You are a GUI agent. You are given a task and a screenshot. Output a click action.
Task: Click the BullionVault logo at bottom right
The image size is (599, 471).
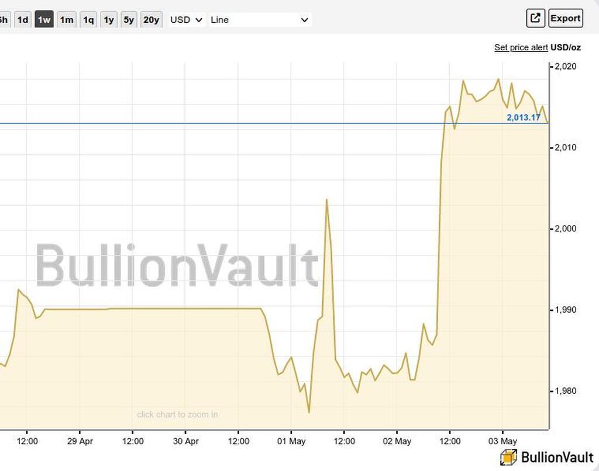(x=547, y=457)
